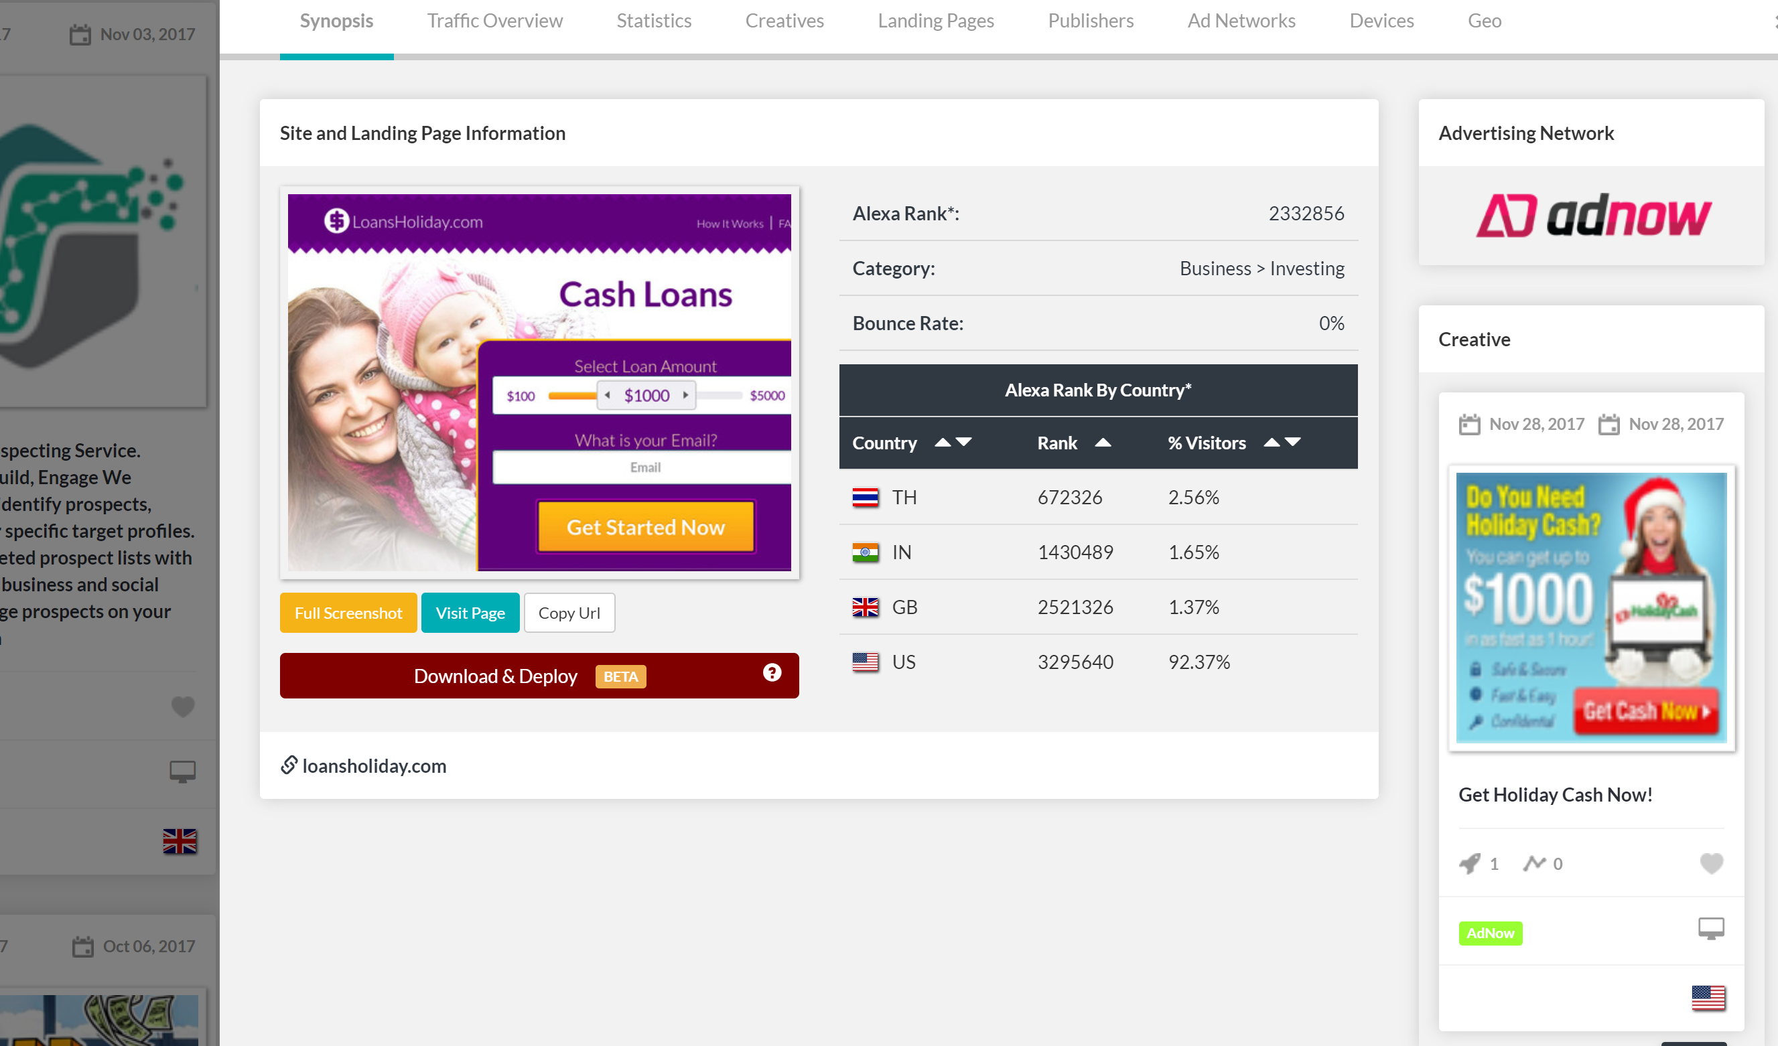Click the AdNow green tag label

point(1490,933)
